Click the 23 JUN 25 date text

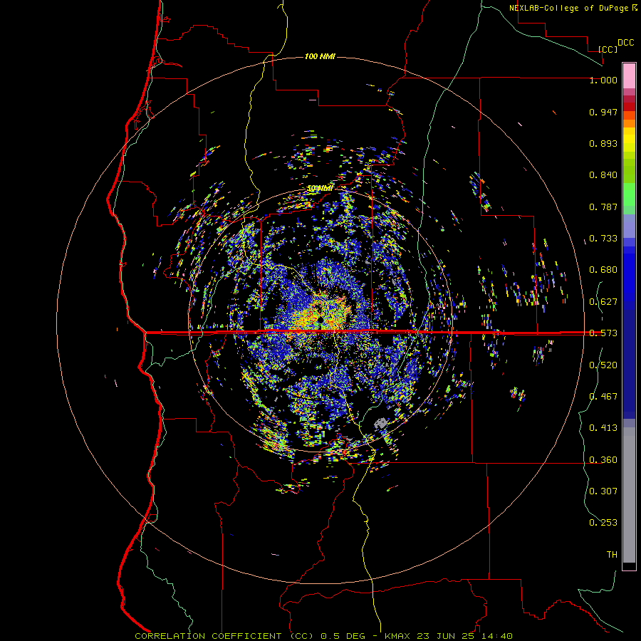[446, 636]
